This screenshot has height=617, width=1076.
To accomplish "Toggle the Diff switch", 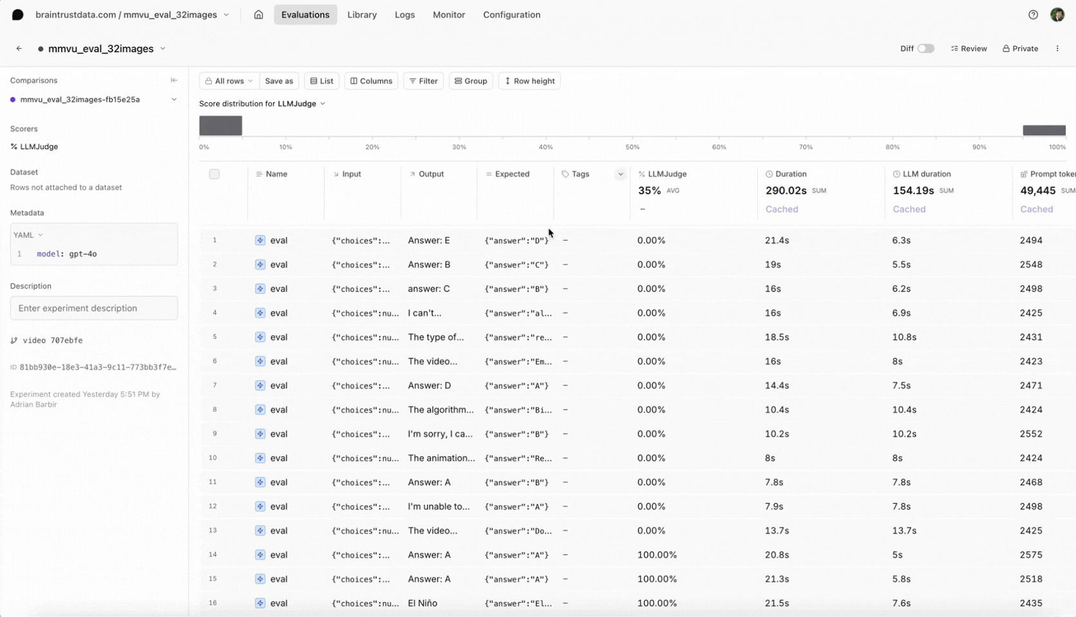I will 925,49.
